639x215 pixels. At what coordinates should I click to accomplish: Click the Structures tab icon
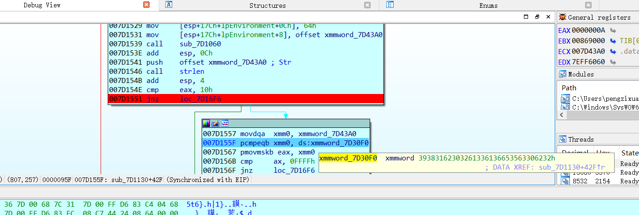(x=169, y=5)
